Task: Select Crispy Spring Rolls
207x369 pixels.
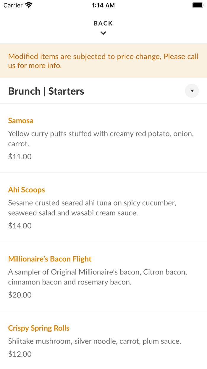Action: tap(39, 328)
